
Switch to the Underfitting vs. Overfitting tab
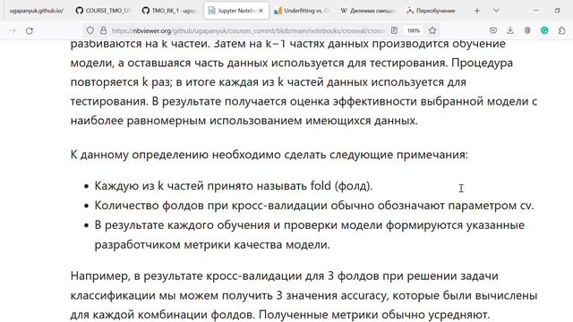(x=303, y=11)
